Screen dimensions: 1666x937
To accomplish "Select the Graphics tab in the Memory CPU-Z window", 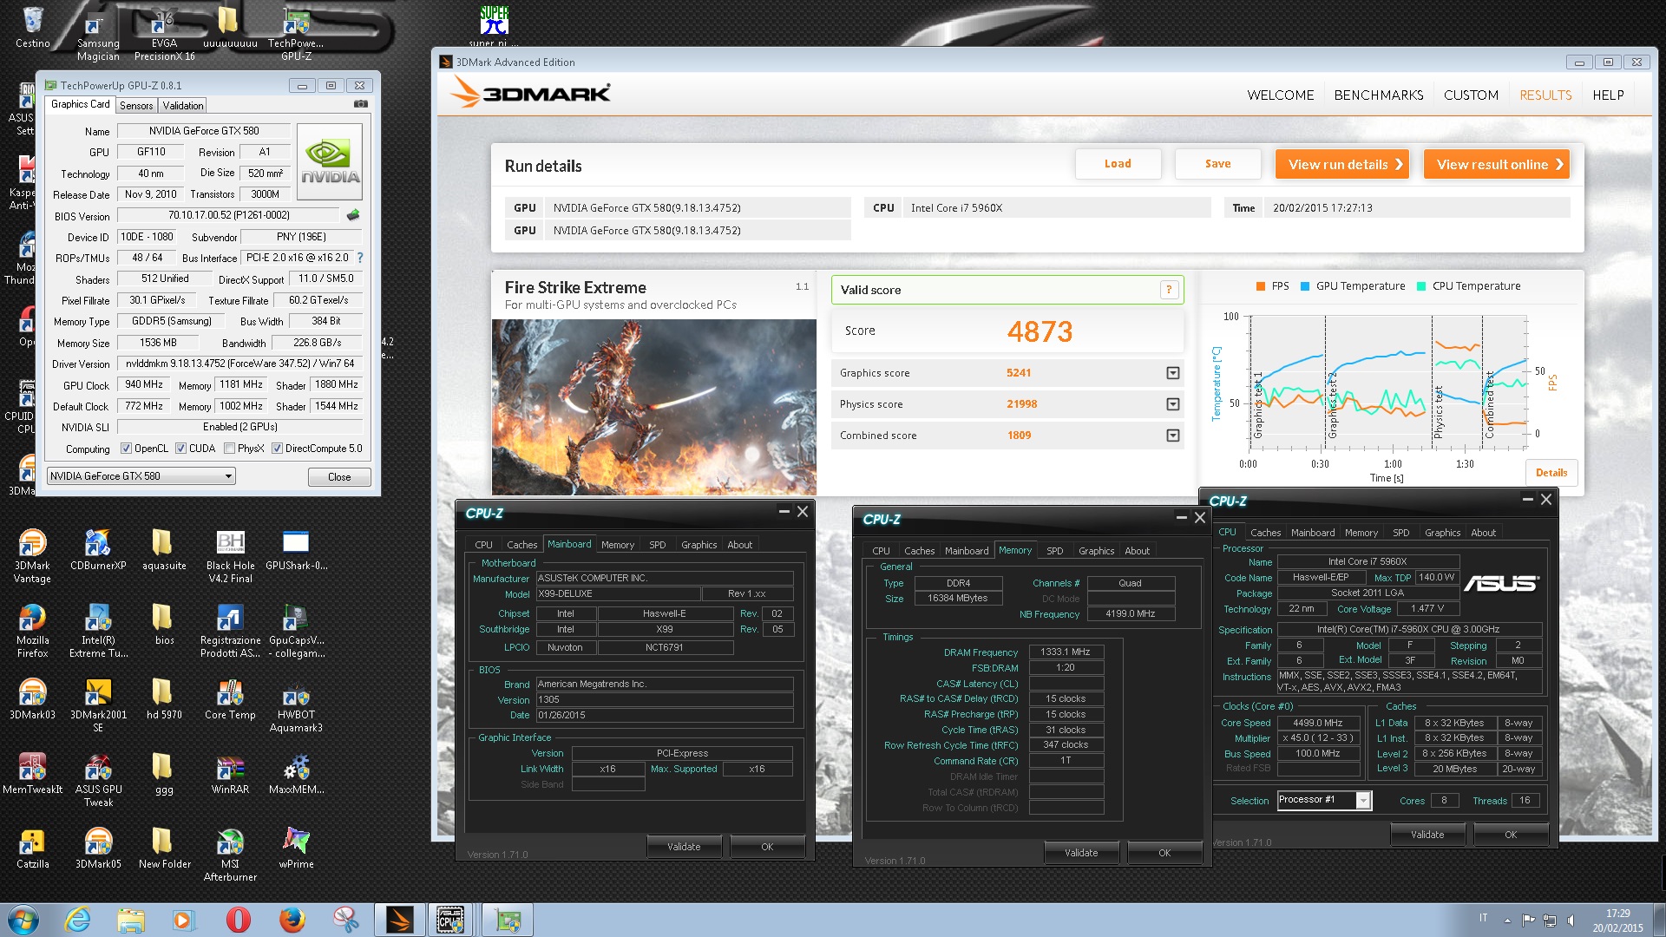I will [1096, 551].
